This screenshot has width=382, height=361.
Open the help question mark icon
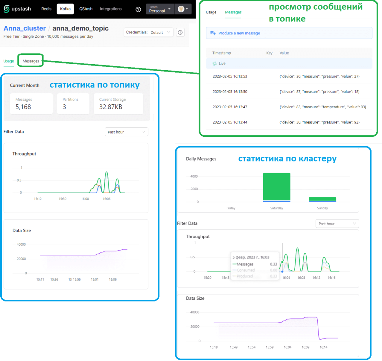(x=138, y=9)
